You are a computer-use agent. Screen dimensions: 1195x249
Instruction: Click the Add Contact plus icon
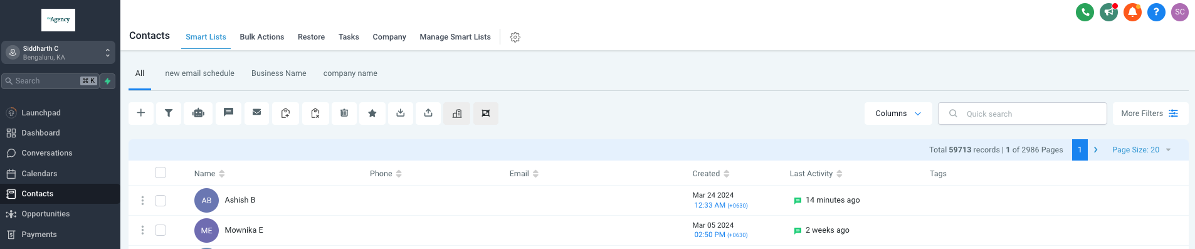tap(141, 114)
